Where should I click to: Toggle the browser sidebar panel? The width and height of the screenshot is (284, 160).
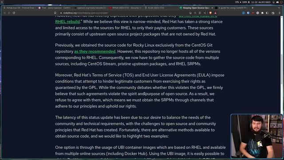pos(267,13)
